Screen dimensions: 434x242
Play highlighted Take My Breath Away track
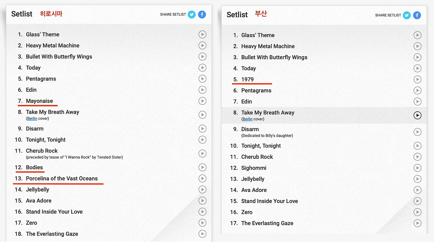(x=417, y=115)
